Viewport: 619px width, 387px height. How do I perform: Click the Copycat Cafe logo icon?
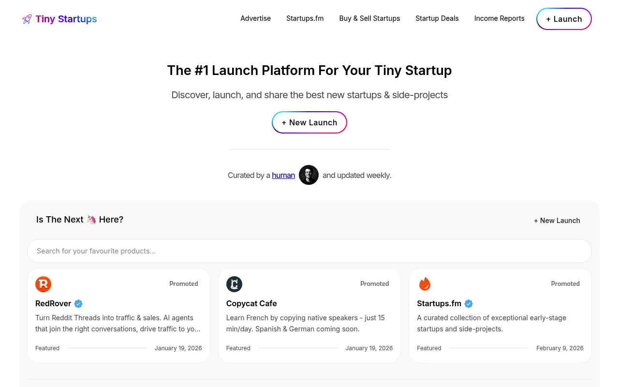point(234,284)
